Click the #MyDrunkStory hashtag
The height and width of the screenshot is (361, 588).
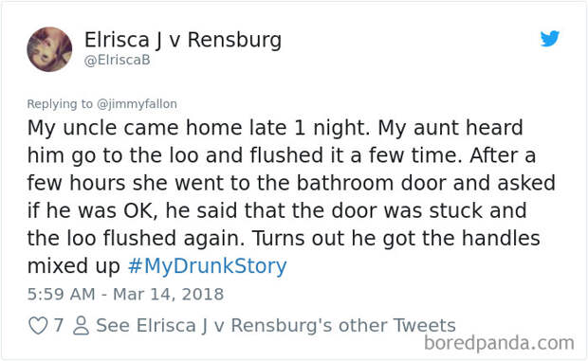coord(207,266)
